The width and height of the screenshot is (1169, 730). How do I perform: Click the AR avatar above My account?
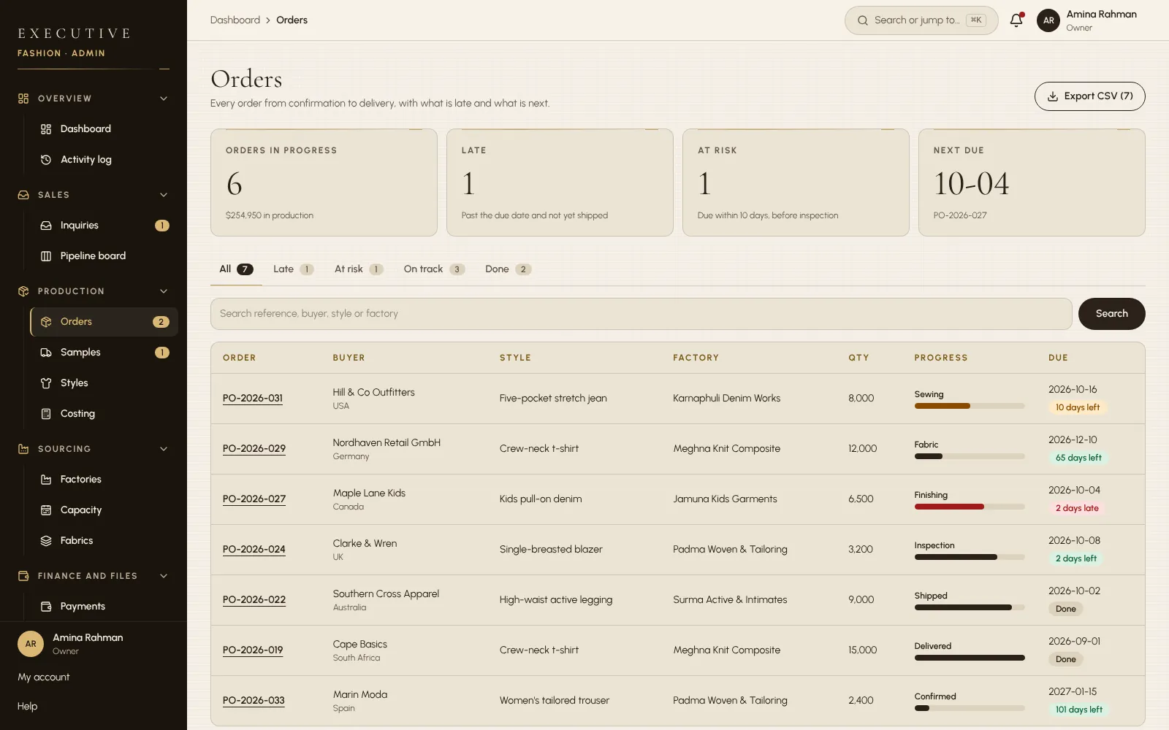coord(31,644)
